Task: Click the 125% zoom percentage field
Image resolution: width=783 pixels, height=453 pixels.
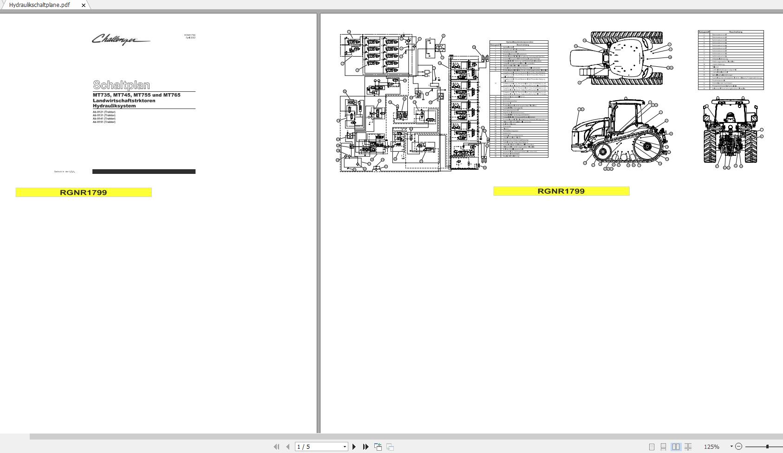Action: pos(711,447)
